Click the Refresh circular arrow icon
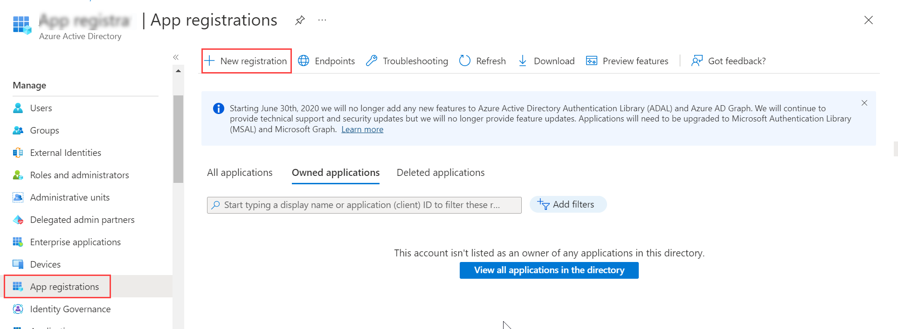Screen dimensions: 898x329 (x=465, y=61)
